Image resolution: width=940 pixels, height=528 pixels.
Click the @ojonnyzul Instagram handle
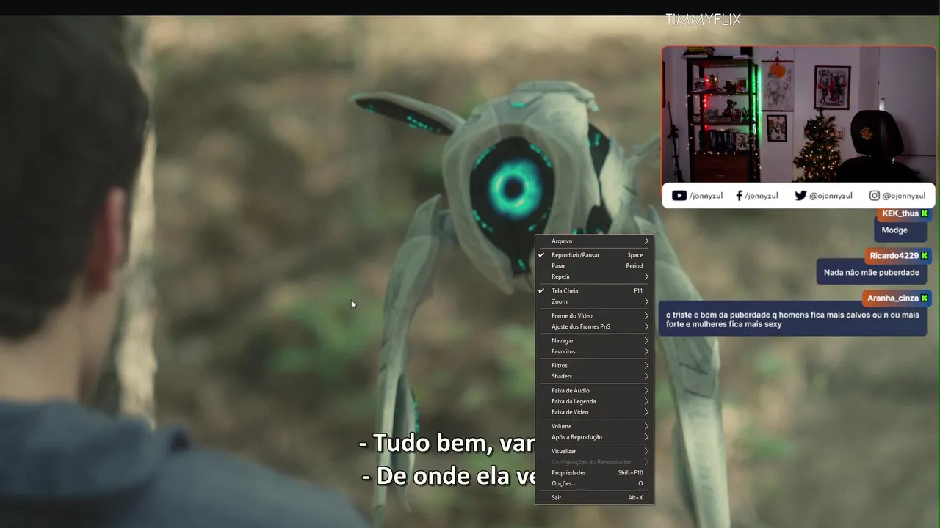coord(903,196)
